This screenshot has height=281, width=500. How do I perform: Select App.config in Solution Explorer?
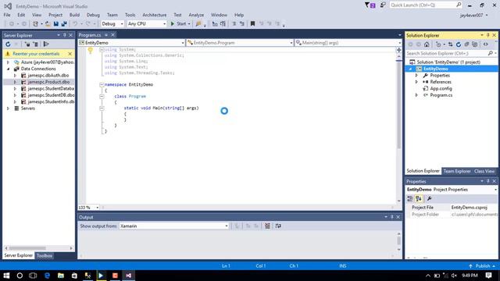(441, 89)
